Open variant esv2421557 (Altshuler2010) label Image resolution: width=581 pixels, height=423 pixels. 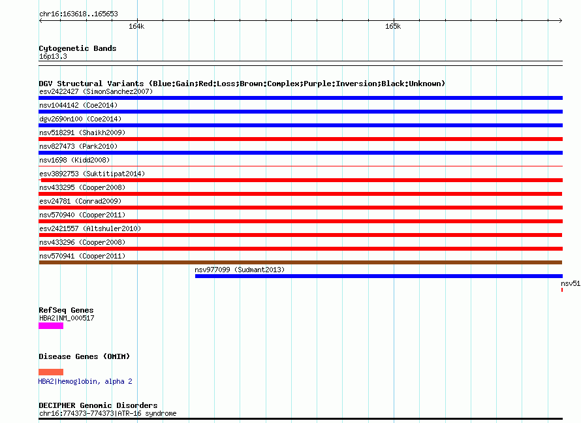[x=90, y=228]
